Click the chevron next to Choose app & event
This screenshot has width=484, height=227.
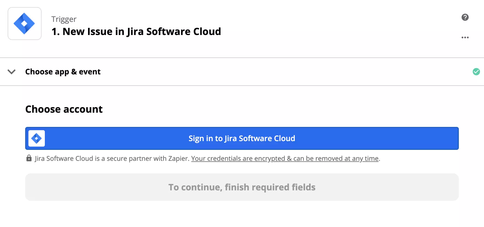click(x=11, y=72)
